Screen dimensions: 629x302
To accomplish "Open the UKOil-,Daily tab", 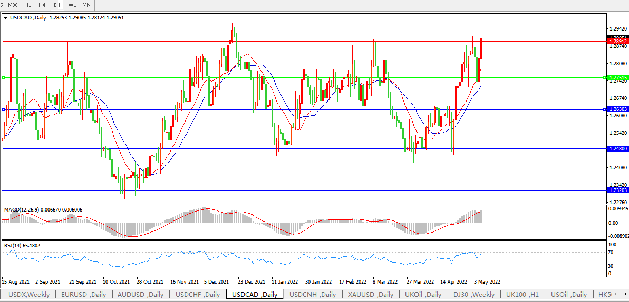I will (423, 295).
